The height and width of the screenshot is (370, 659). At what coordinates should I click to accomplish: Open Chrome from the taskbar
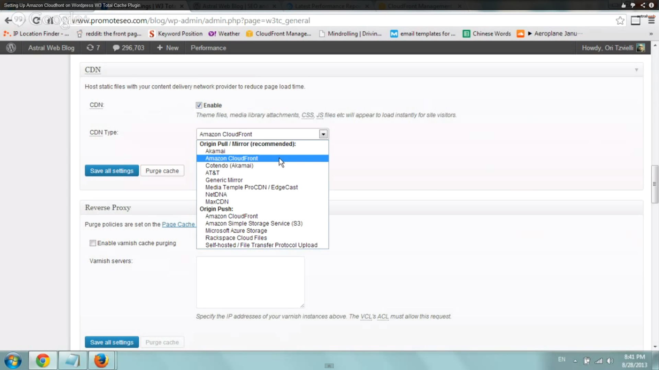point(43,361)
